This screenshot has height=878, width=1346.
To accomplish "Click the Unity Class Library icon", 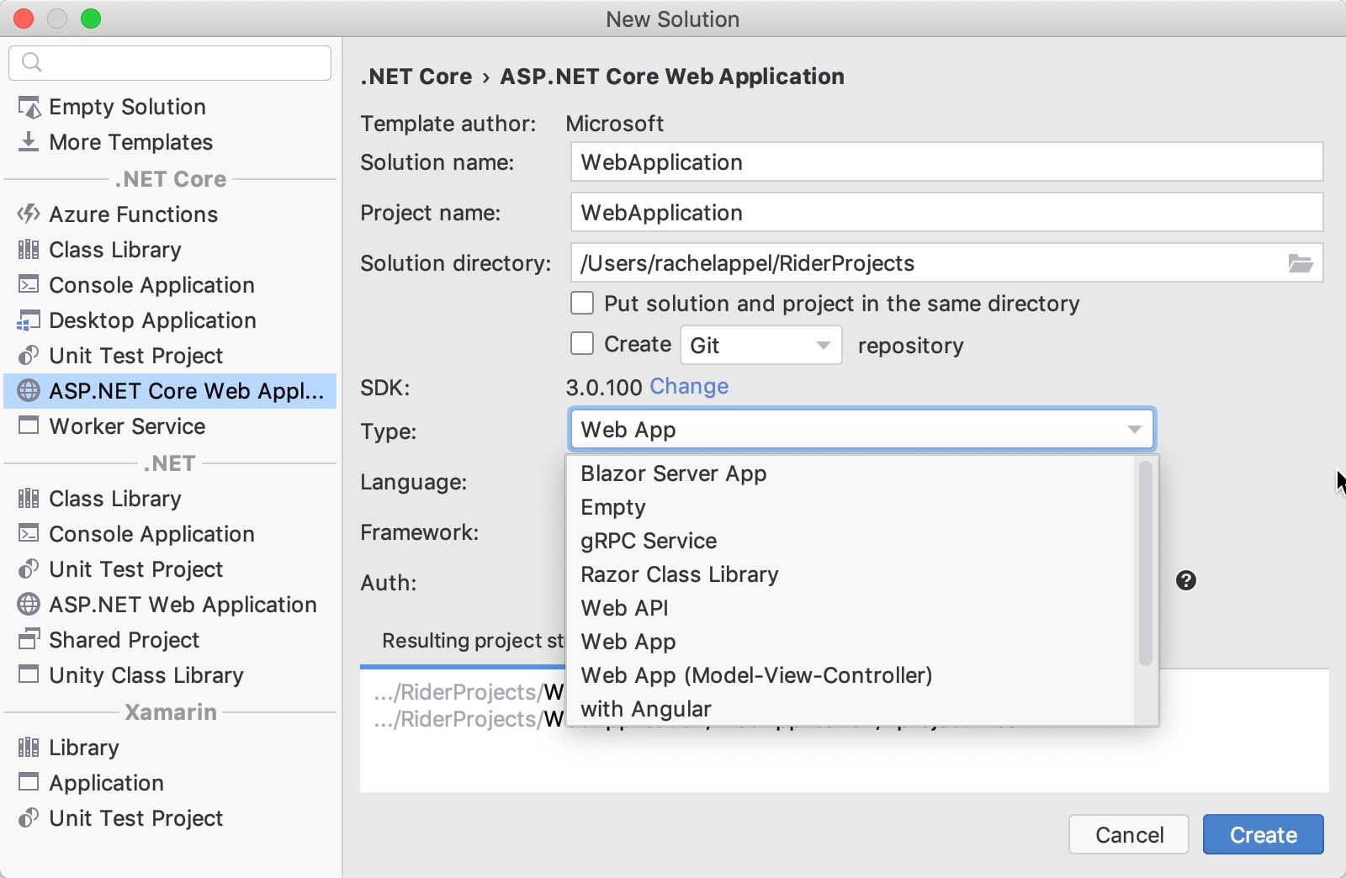I will pyautogui.click(x=29, y=674).
